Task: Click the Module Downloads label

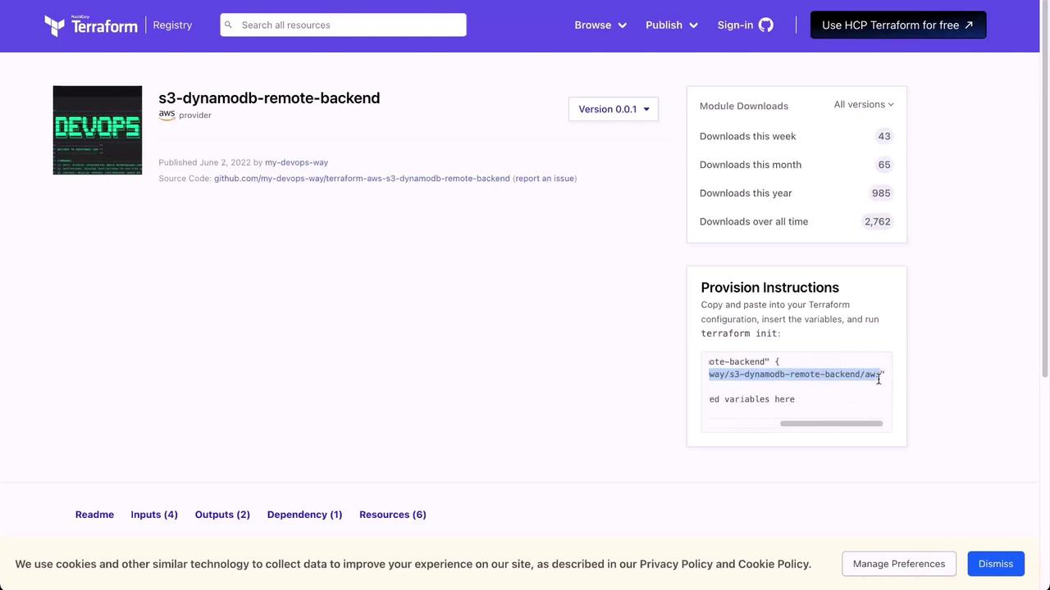Action: (744, 106)
